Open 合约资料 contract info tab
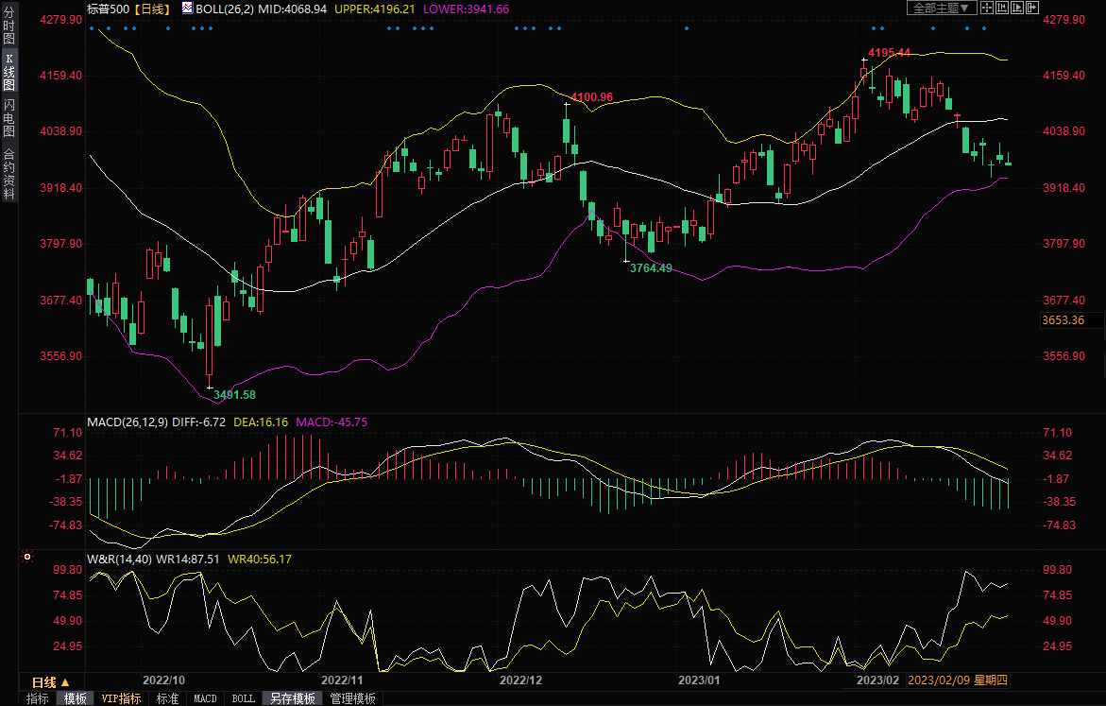The image size is (1106, 706). tap(9, 174)
